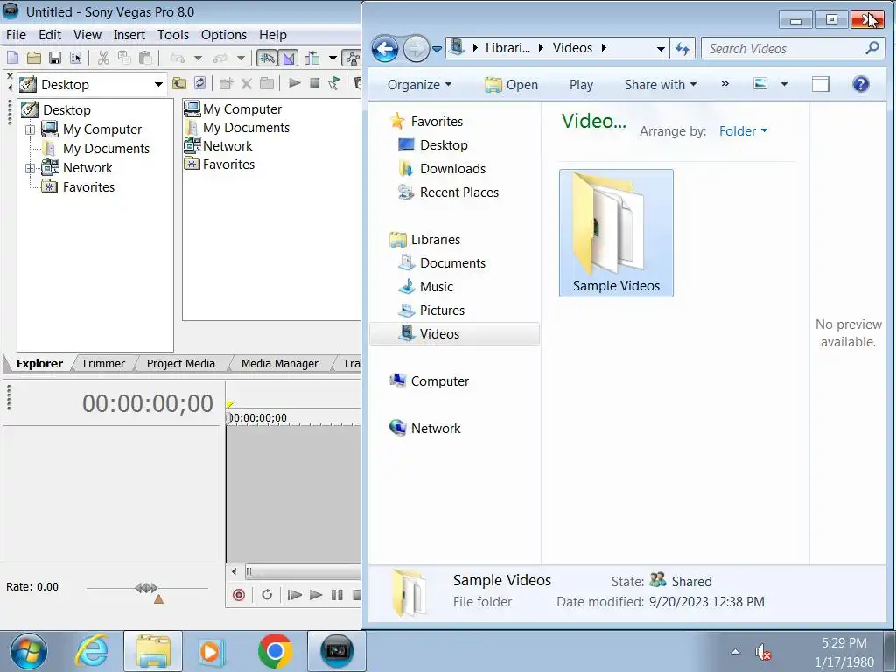Open the Tools menu in Vegas
The image size is (896, 672).
(173, 35)
